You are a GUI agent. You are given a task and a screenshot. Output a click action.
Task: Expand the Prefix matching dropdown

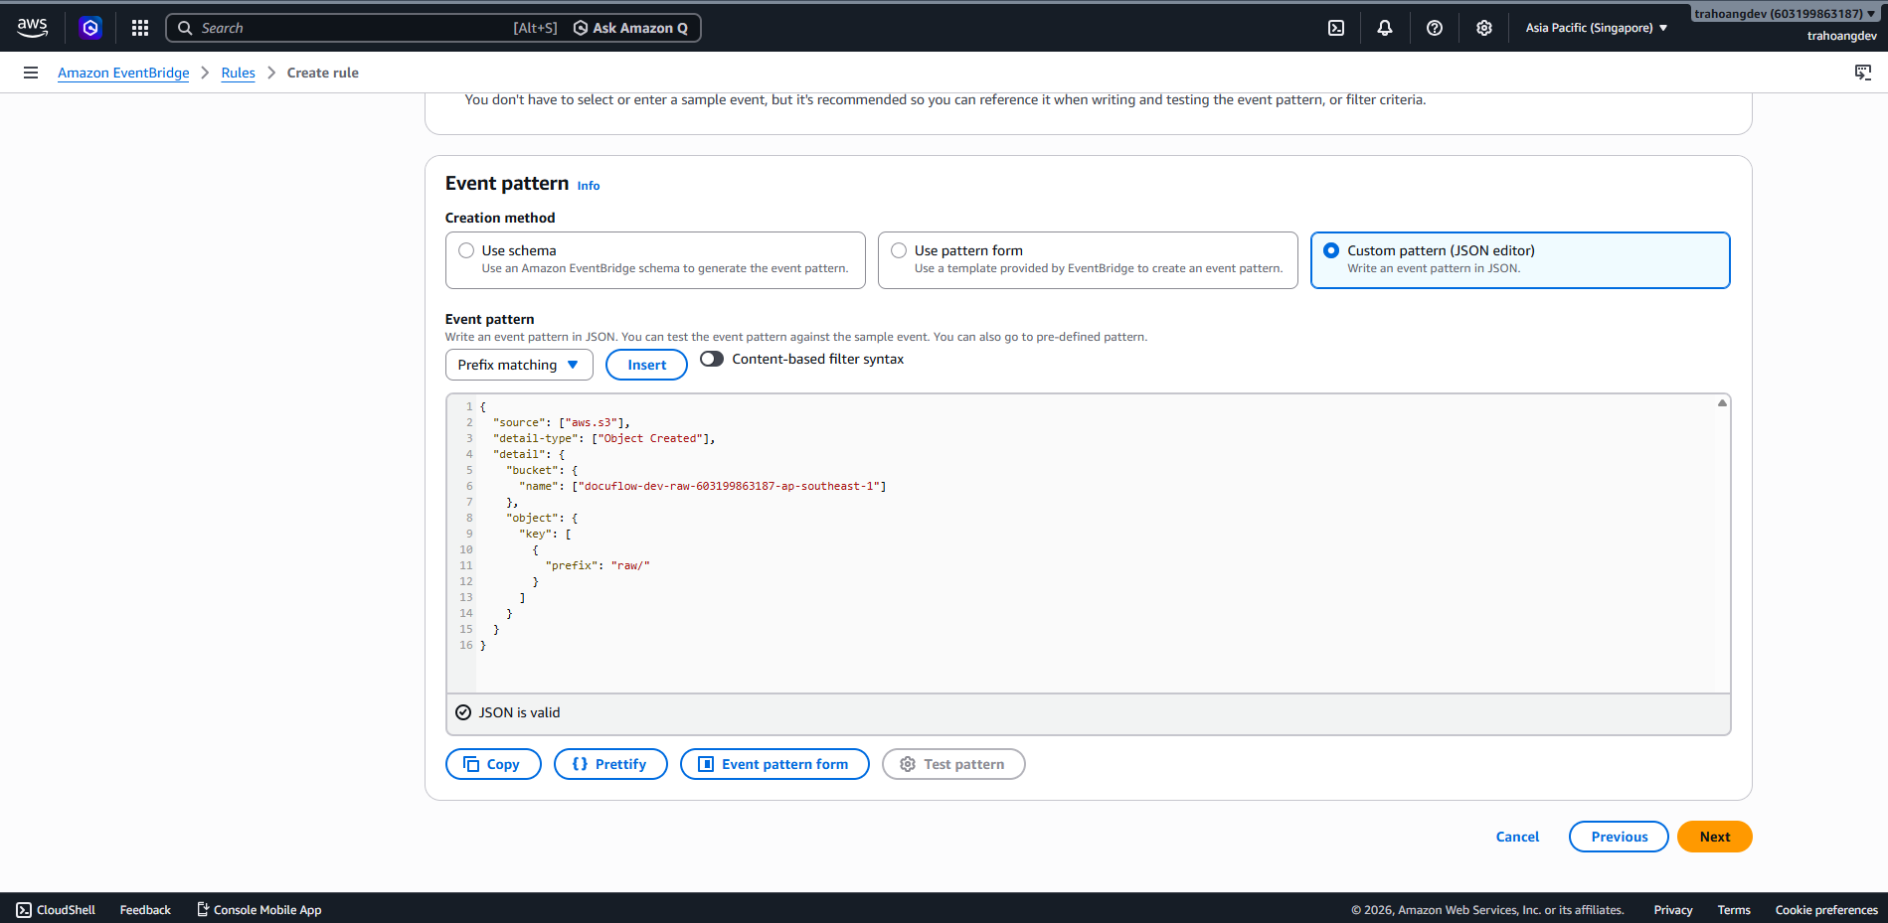(519, 365)
